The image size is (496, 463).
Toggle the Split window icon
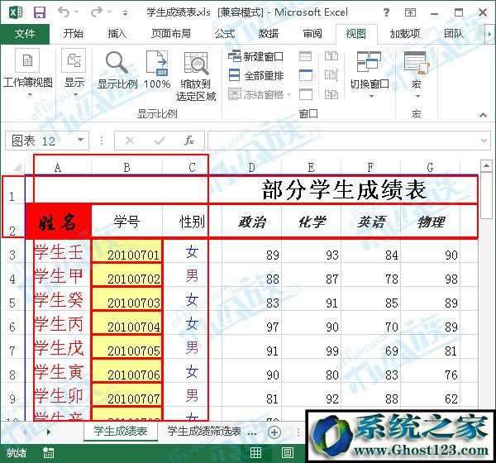(x=306, y=56)
